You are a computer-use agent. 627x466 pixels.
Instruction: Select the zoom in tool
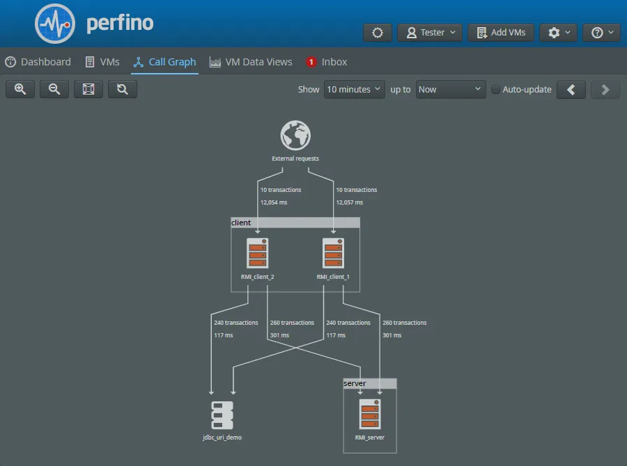tap(20, 89)
